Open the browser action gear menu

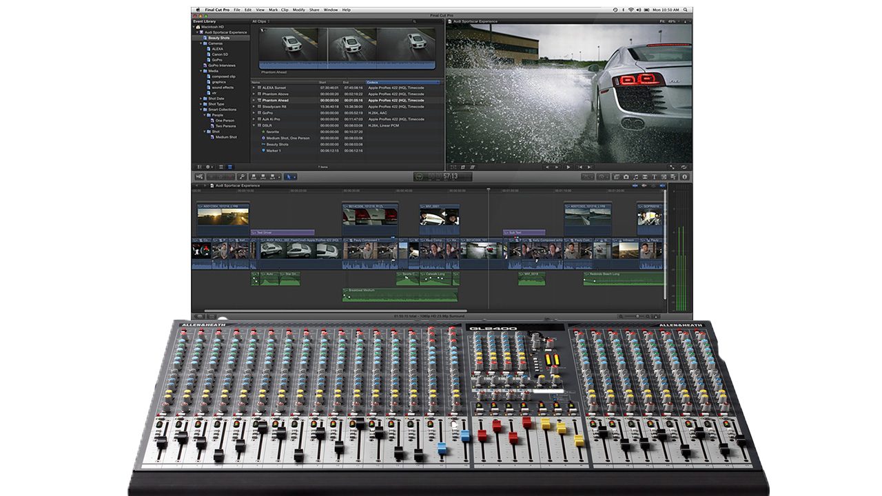(x=209, y=167)
